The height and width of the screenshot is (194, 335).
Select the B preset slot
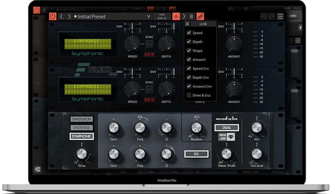coord(192,16)
